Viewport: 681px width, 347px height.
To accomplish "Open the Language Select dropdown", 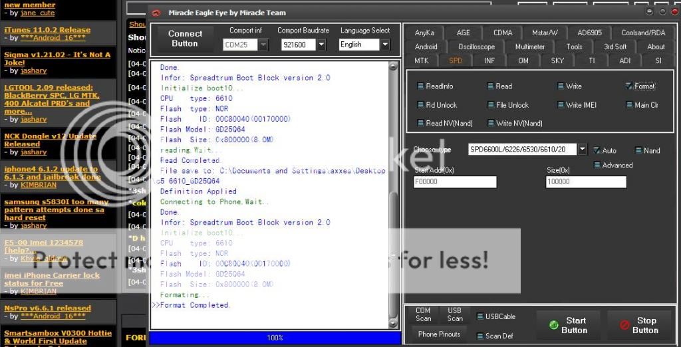I will point(385,45).
